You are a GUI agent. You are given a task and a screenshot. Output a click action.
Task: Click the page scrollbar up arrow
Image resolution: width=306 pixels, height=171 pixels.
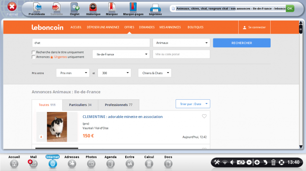coord(301,23)
